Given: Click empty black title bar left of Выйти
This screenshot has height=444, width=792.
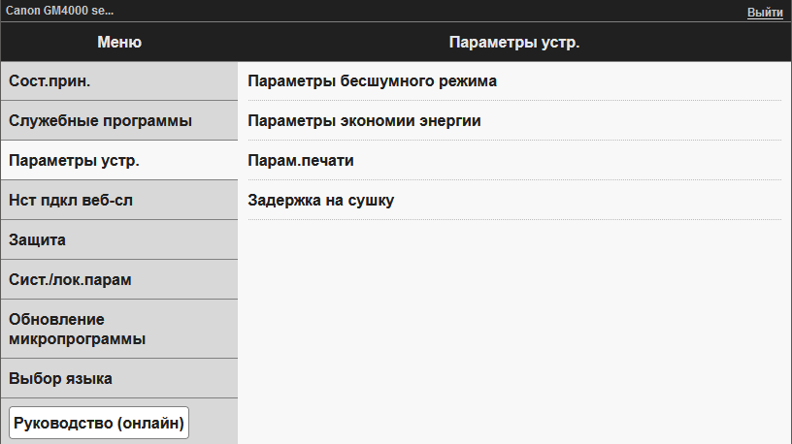Looking at the screenshot, I should [x=437, y=12].
